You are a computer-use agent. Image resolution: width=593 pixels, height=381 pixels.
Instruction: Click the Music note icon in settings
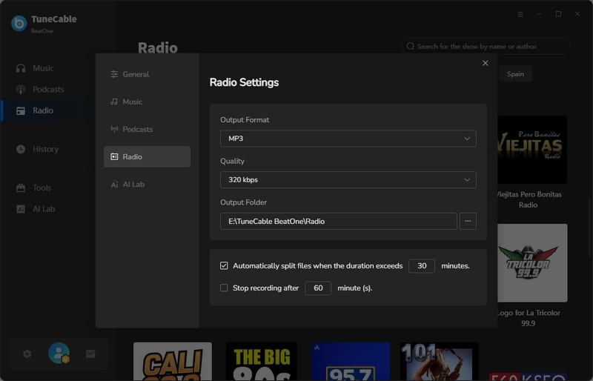point(114,102)
